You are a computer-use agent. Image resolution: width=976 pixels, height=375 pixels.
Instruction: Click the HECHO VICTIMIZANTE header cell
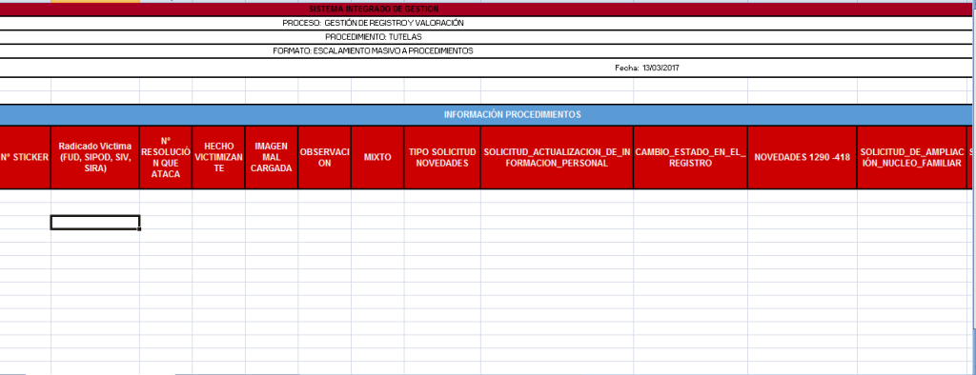pos(218,157)
